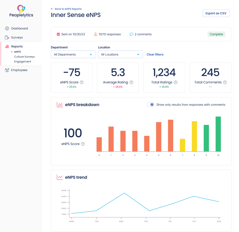Click the SAT point on trend line

(x=194, y=196)
